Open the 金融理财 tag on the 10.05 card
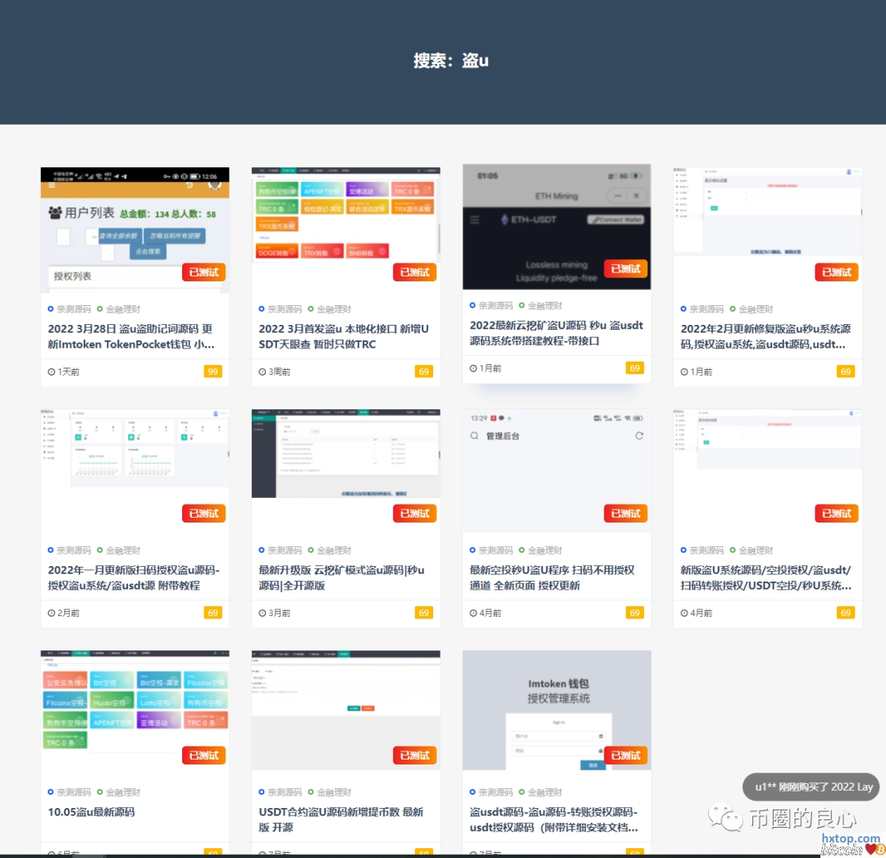 point(123,792)
